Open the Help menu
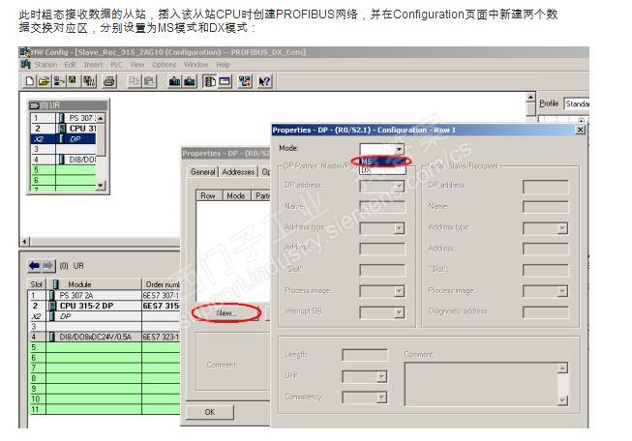The height and width of the screenshot is (441, 632). tap(223, 65)
